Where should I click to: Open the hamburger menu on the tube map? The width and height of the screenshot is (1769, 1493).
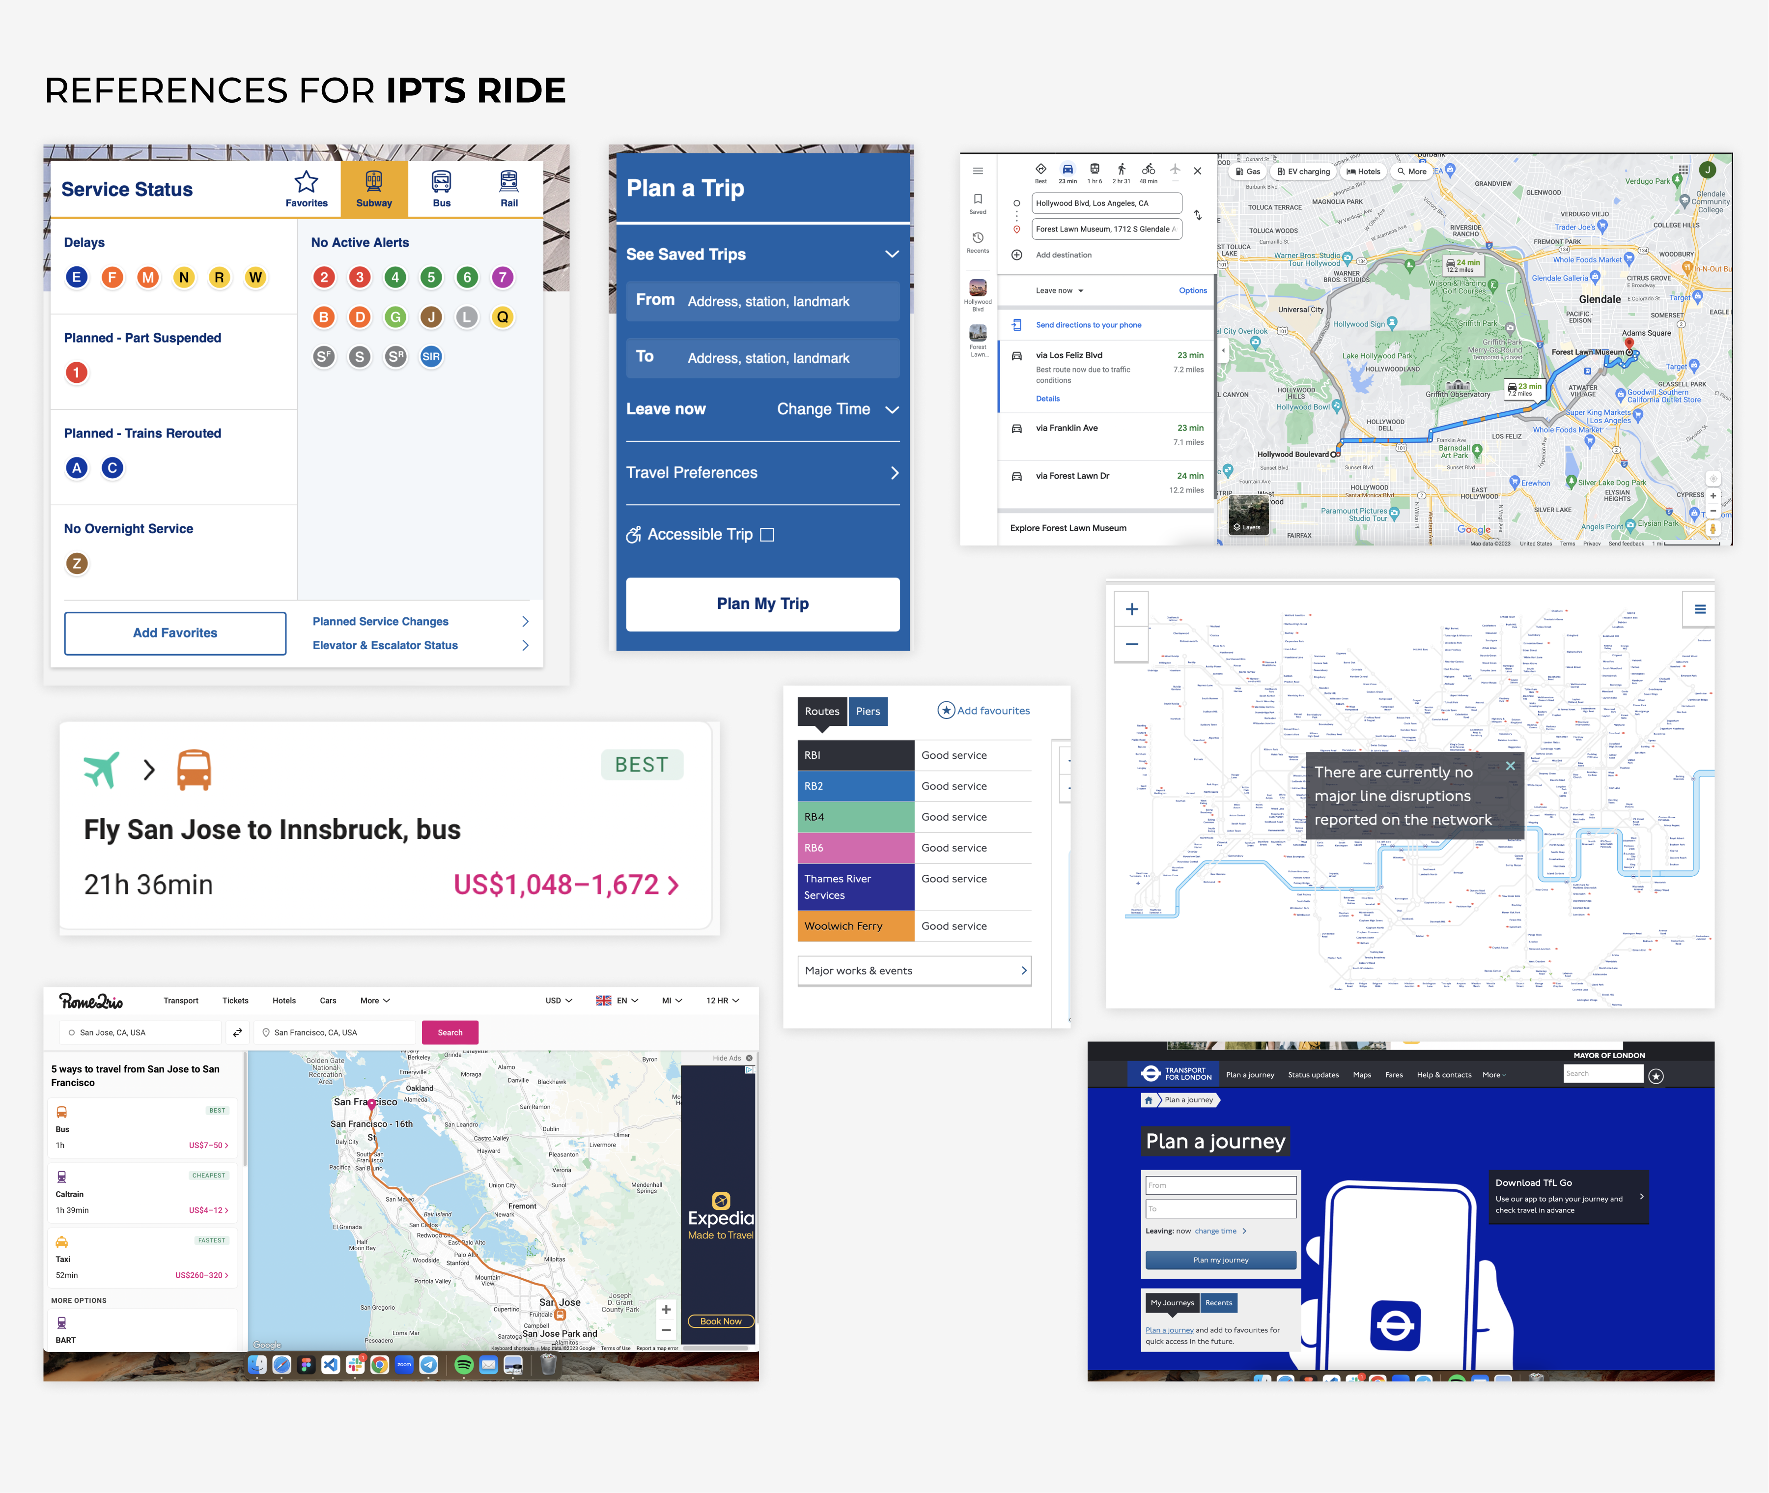pos(1700,608)
